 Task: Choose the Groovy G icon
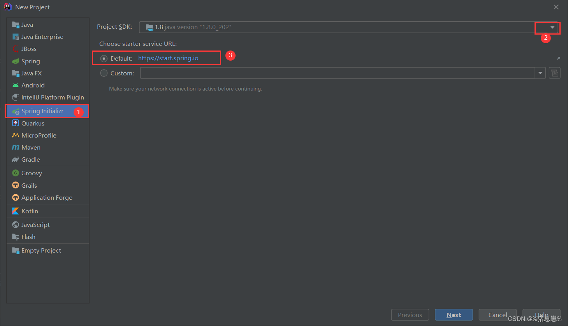coord(16,173)
